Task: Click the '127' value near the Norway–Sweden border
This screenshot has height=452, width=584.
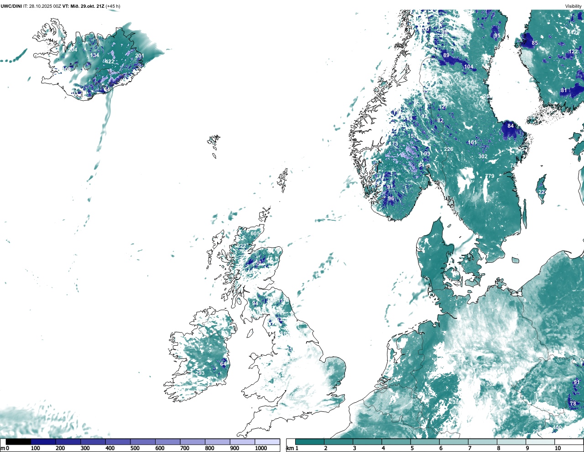Action: point(443,107)
